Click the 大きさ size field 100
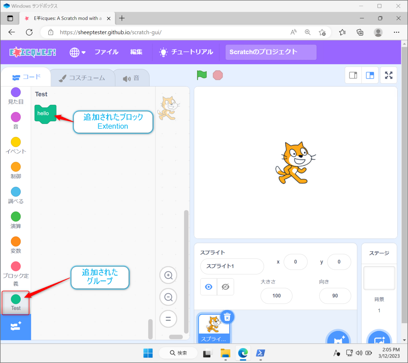 pyautogui.click(x=276, y=296)
